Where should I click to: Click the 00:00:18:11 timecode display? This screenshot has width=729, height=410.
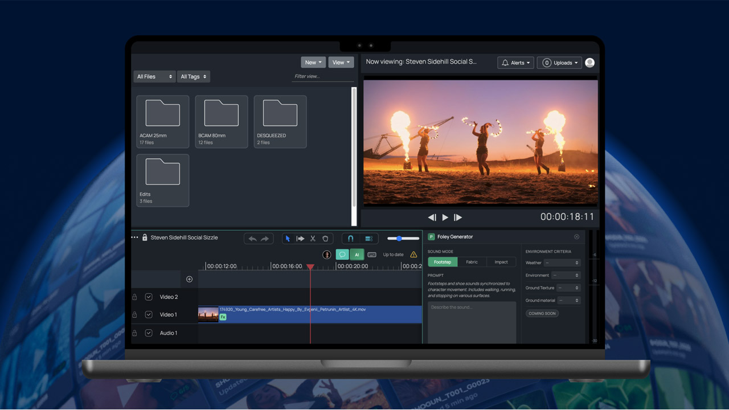567,217
